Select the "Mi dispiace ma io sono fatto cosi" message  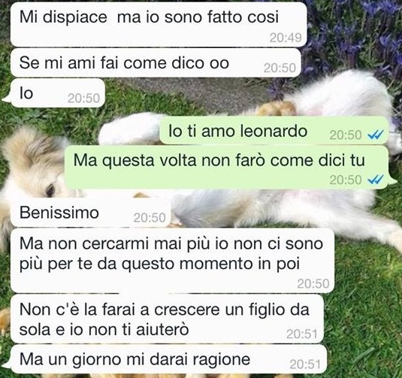coord(159,24)
